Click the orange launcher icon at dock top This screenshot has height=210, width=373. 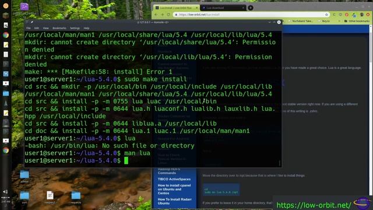click(x=6, y=6)
